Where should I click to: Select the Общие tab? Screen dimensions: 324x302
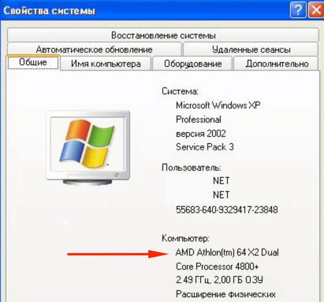(x=33, y=62)
